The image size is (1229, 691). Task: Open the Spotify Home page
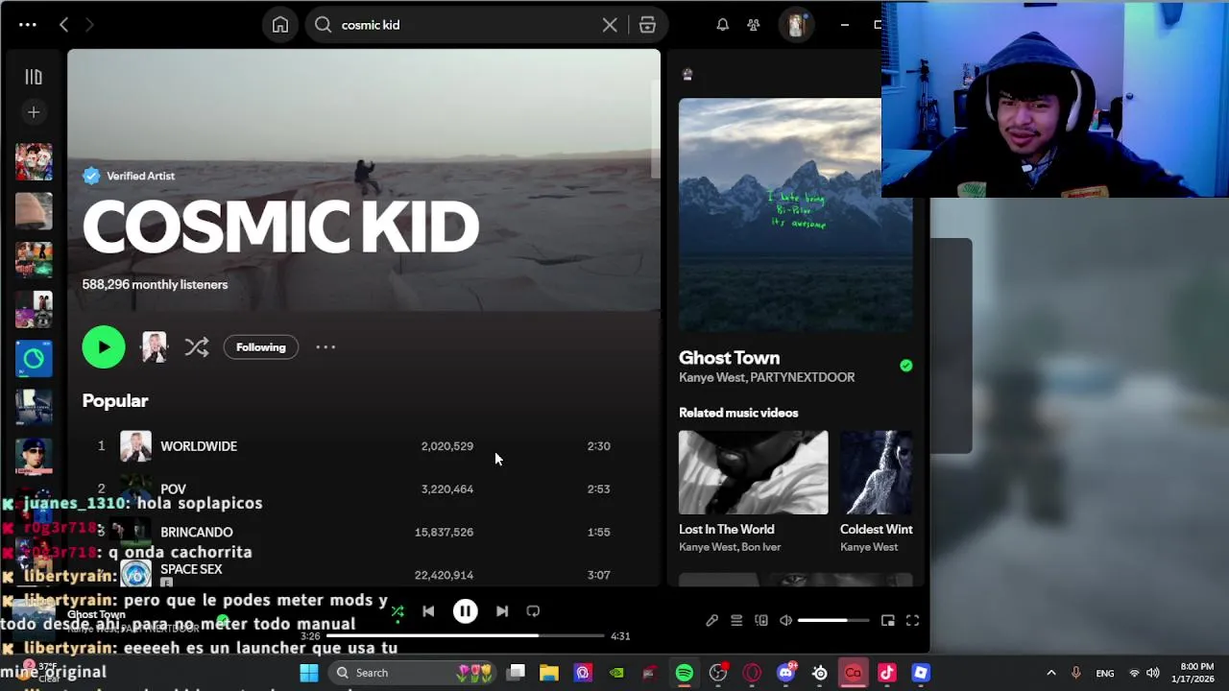click(279, 25)
